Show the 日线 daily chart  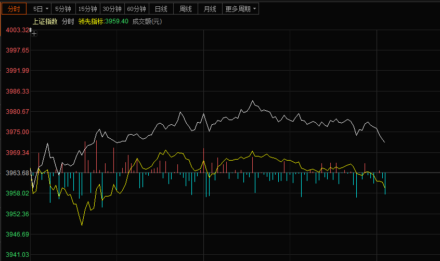tap(161, 9)
